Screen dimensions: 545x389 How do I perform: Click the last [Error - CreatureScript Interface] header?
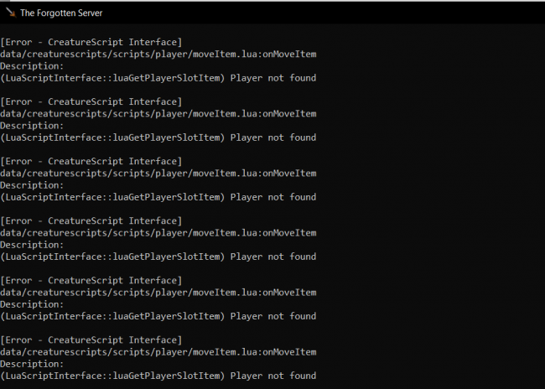click(91, 340)
